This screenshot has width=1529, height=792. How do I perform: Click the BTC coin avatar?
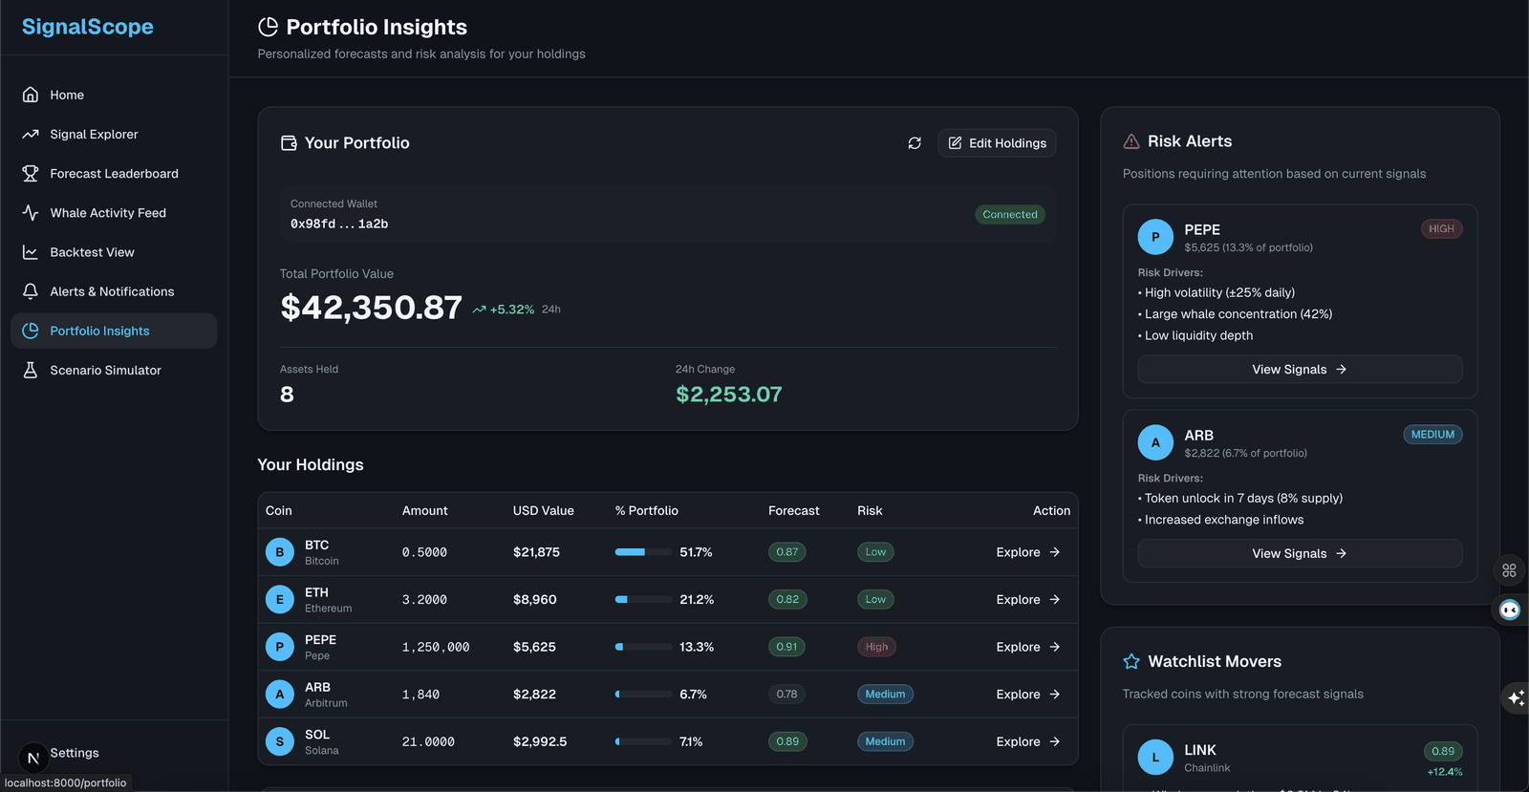[x=280, y=552]
